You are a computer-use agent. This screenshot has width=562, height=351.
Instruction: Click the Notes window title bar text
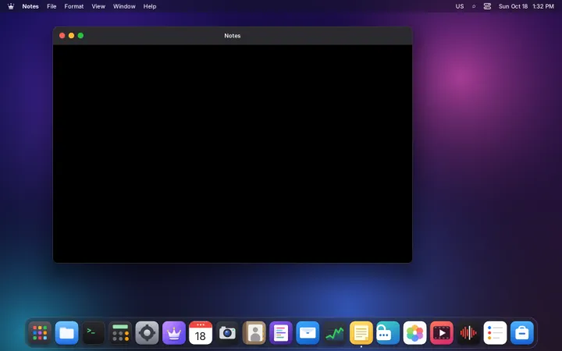point(233,35)
